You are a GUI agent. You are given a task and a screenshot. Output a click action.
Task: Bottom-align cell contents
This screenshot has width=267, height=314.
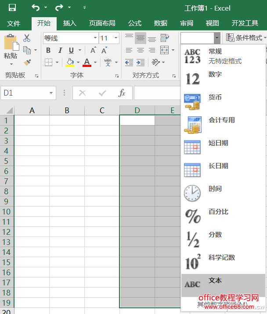152,38
